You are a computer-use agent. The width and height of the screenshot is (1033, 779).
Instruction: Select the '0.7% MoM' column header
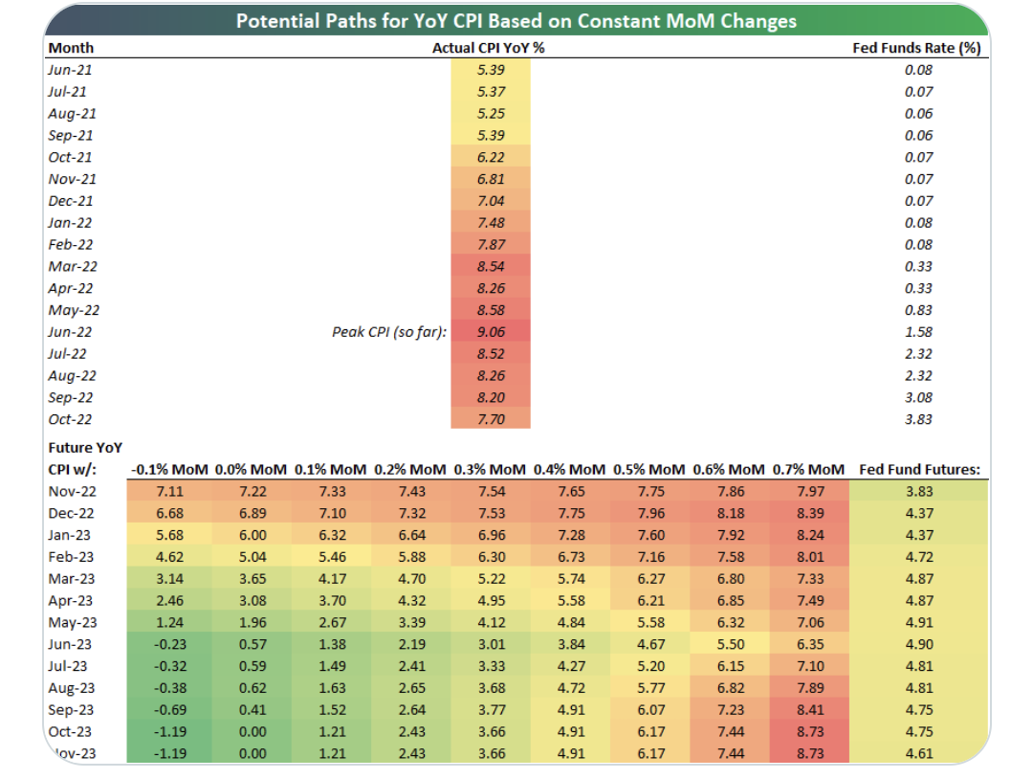[808, 469]
